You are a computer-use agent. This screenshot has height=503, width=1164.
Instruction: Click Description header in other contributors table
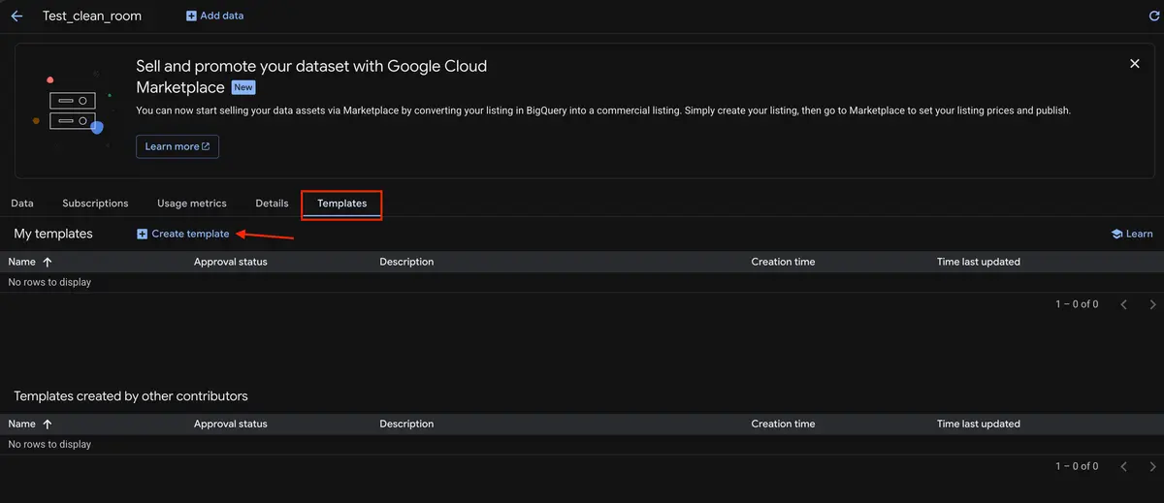coord(406,424)
